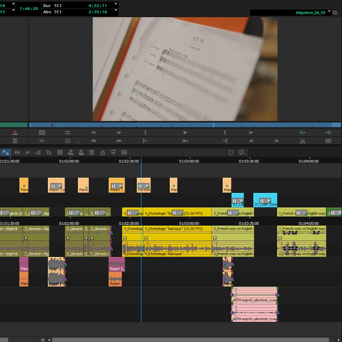The image size is (342, 342).
Task: Click the red overwrite arrow icon
Action: (15, 132)
